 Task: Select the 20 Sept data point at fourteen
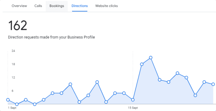tap(177, 73)
